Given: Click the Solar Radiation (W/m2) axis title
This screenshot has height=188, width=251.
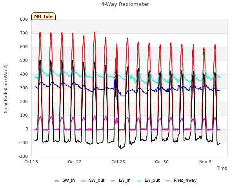Looking at the screenshot, I should pyautogui.click(x=5, y=89).
